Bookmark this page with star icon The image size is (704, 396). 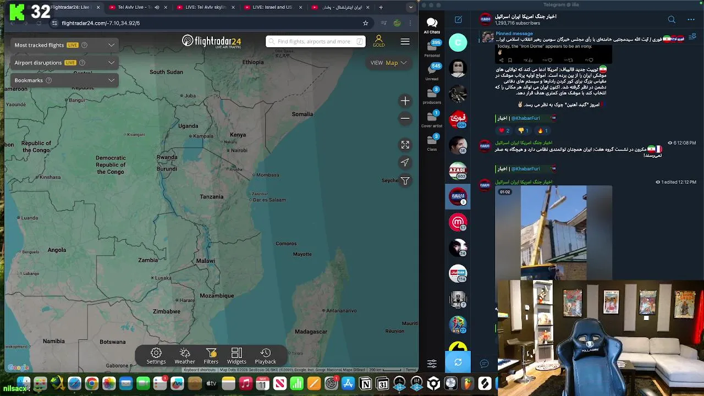[x=365, y=23]
